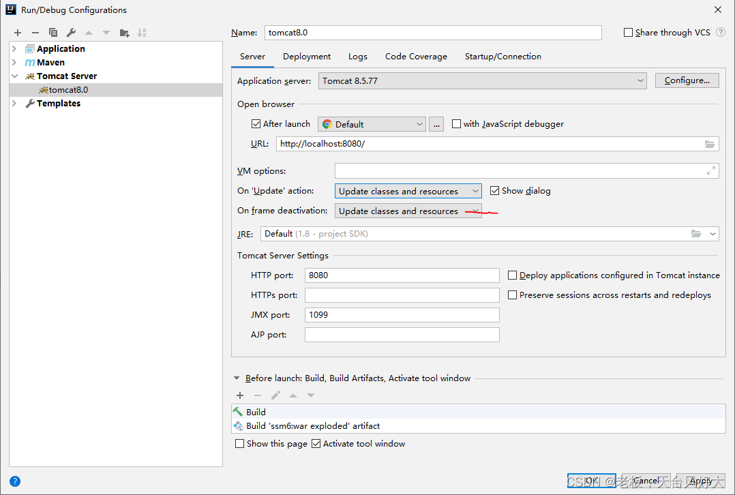Open the Application server dropdown
Image resolution: width=735 pixels, height=495 pixels.
[482, 80]
